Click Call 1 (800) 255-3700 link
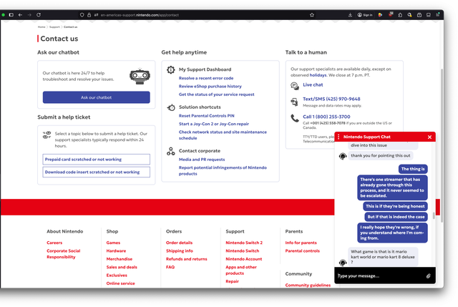The height and width of the screenshot is (307, 458). (x=326, y=117)
